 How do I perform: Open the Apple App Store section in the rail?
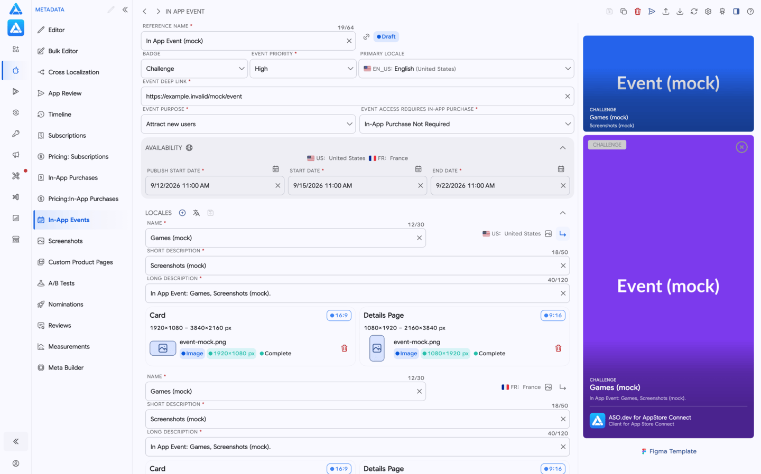pos(16,70)
